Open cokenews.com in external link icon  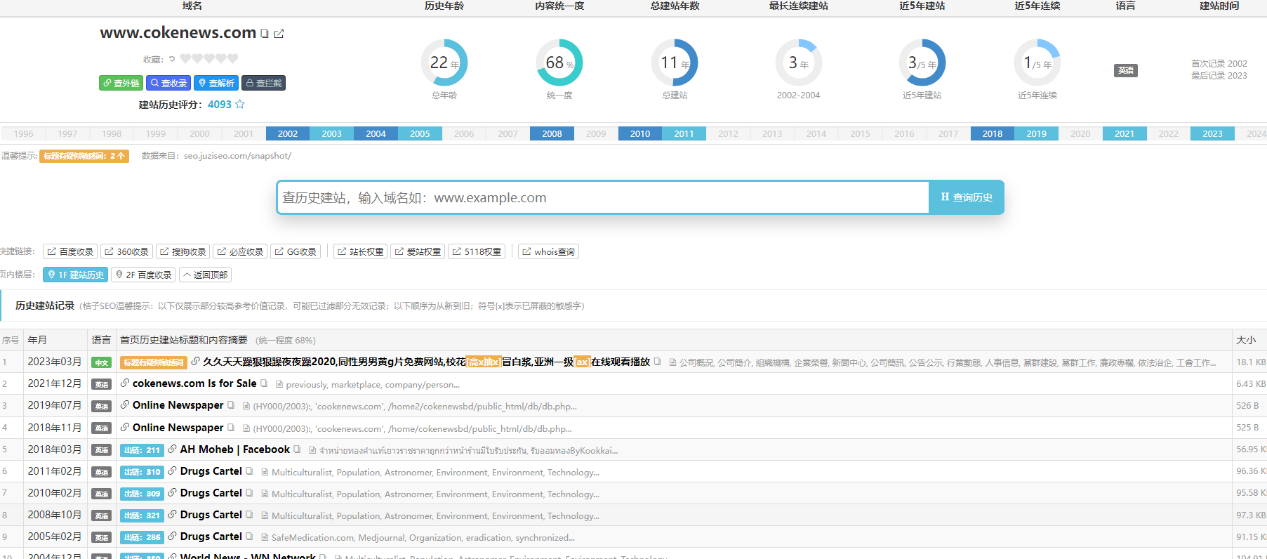(x=279, y=34)
